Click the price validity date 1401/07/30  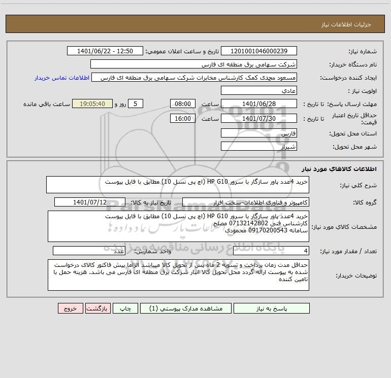[259, 118]
